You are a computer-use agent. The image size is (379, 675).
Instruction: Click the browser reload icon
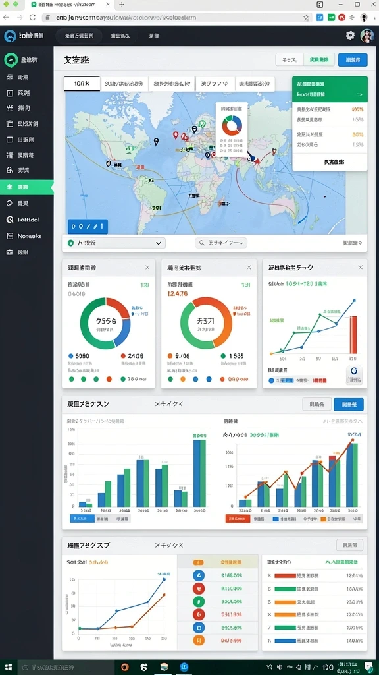pyautogui.click(x=32, y=18)
